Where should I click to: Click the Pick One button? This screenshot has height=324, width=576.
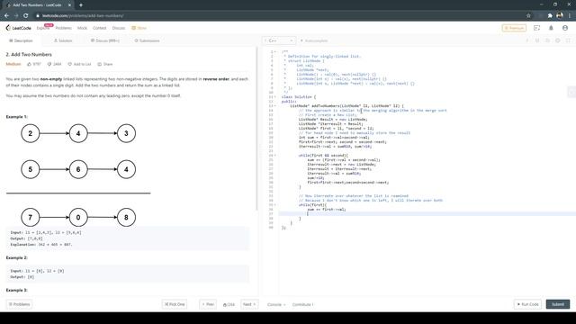tap(175, 304)
